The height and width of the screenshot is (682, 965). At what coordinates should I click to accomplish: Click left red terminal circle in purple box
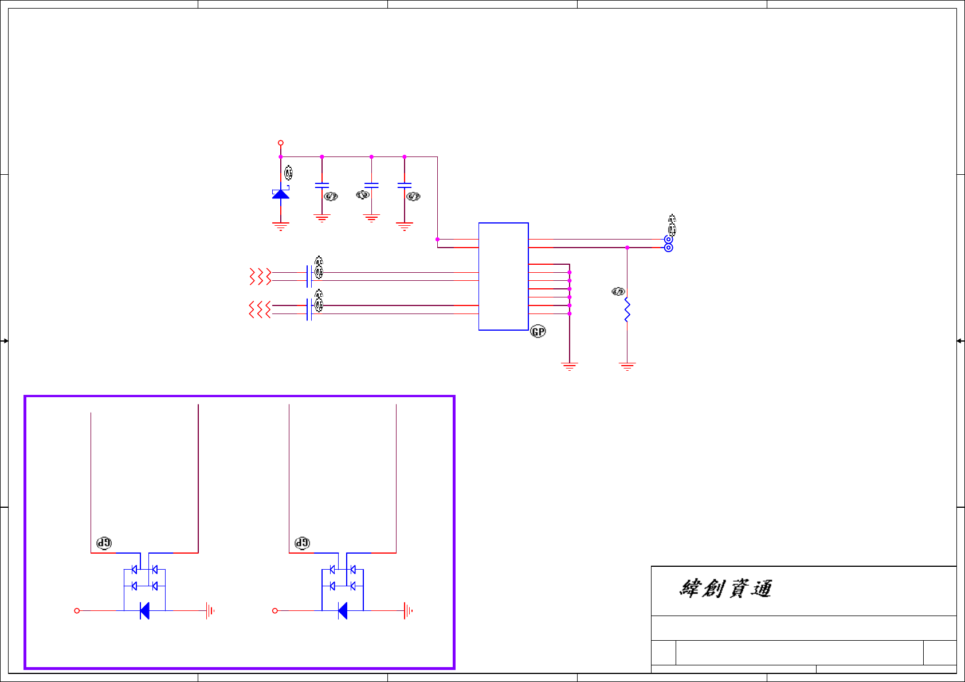point(77,611)
